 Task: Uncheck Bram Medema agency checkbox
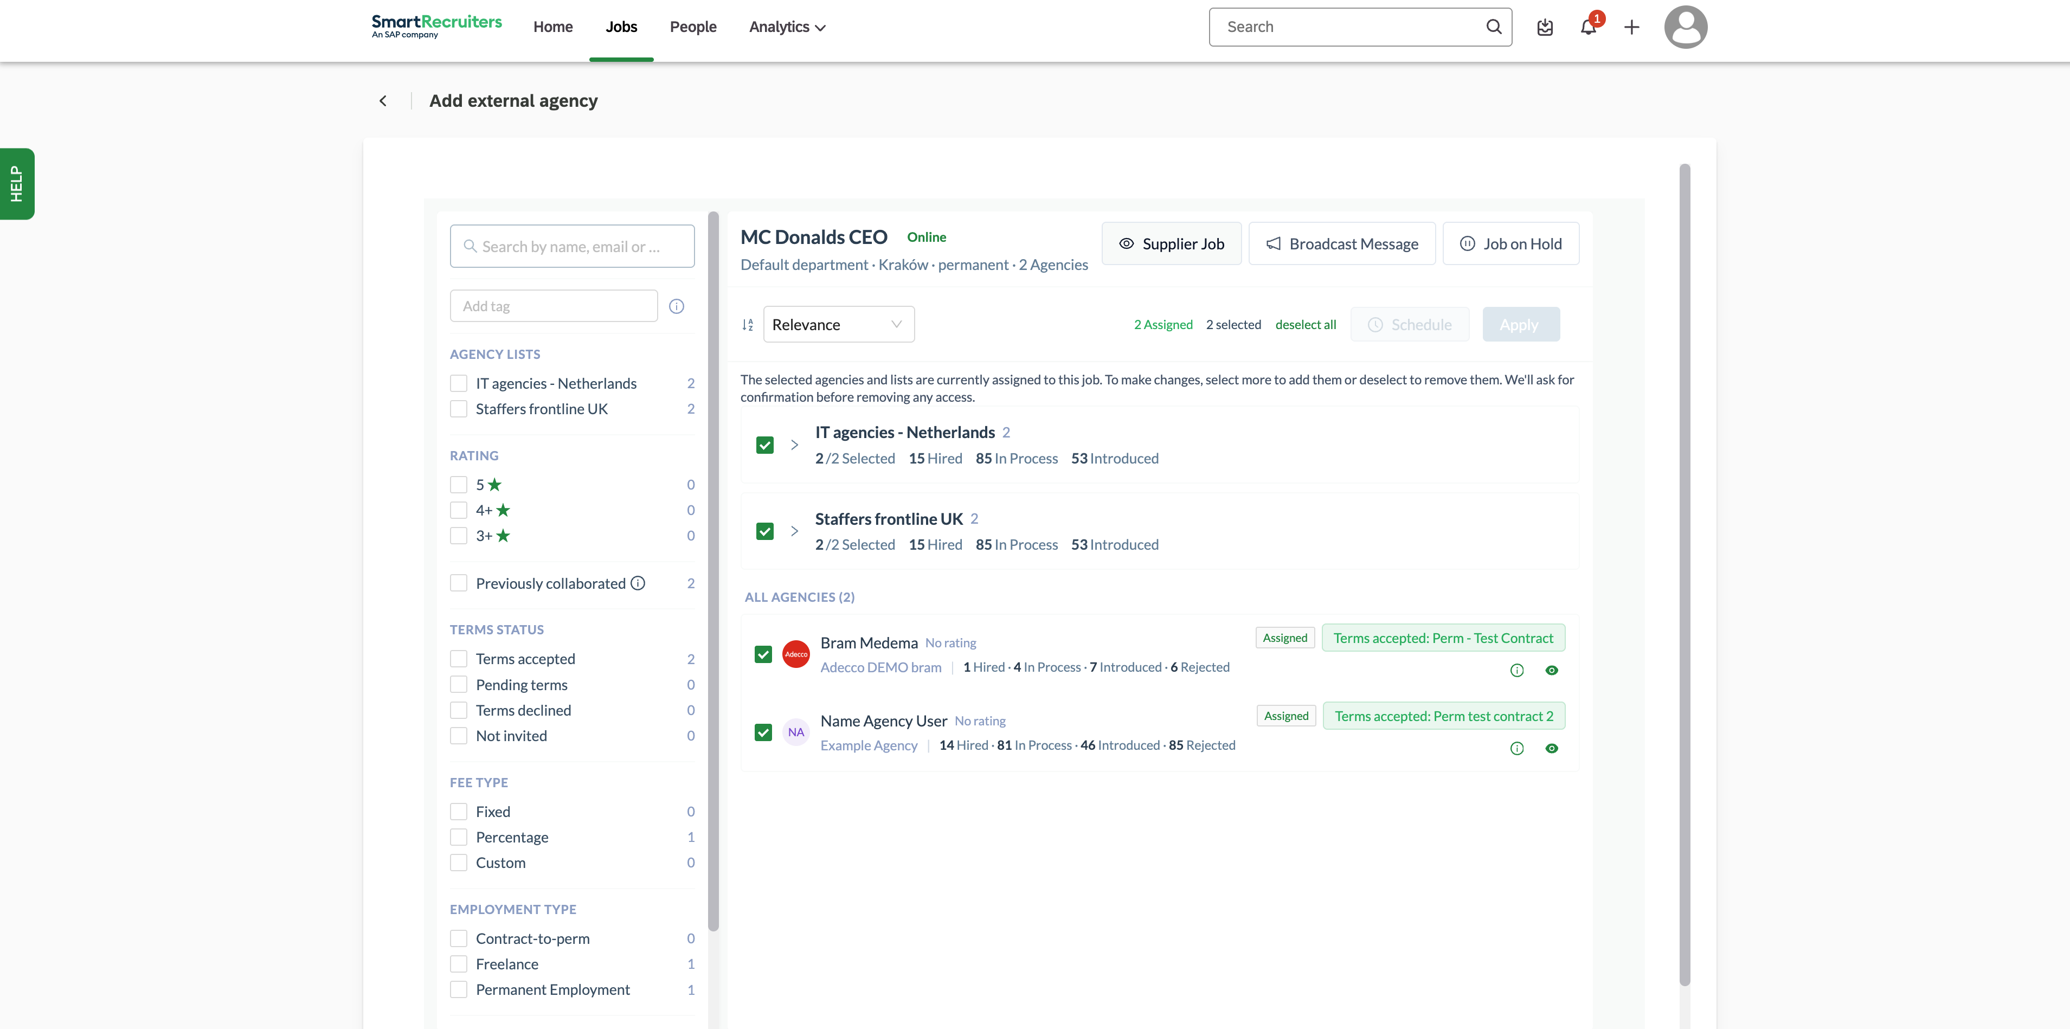(x=763, y=655)
